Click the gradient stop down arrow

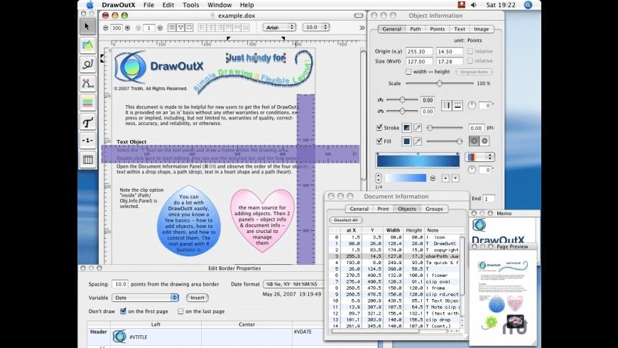[x=455, y=178]
